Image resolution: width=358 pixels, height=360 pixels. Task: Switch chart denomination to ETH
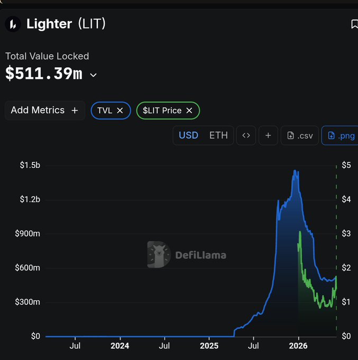(x=218, y=136)
